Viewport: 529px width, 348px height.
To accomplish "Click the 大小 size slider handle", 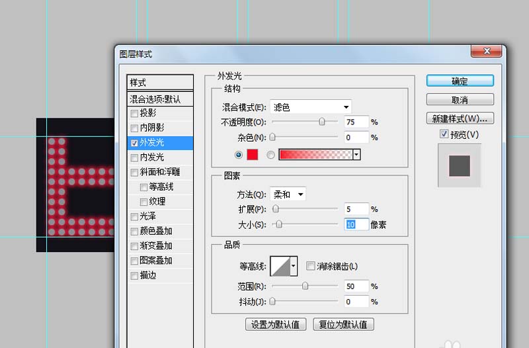I will 279,224.
